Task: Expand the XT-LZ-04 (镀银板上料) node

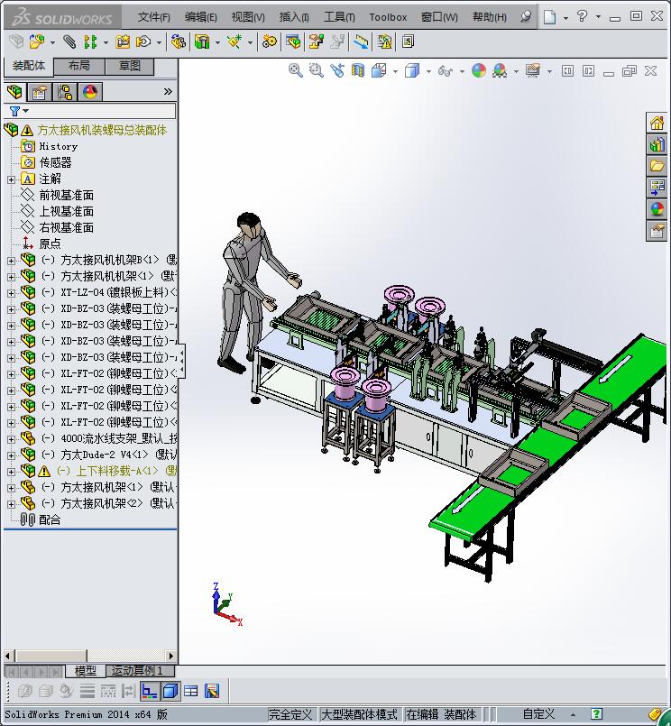Action: coord(11,293)
